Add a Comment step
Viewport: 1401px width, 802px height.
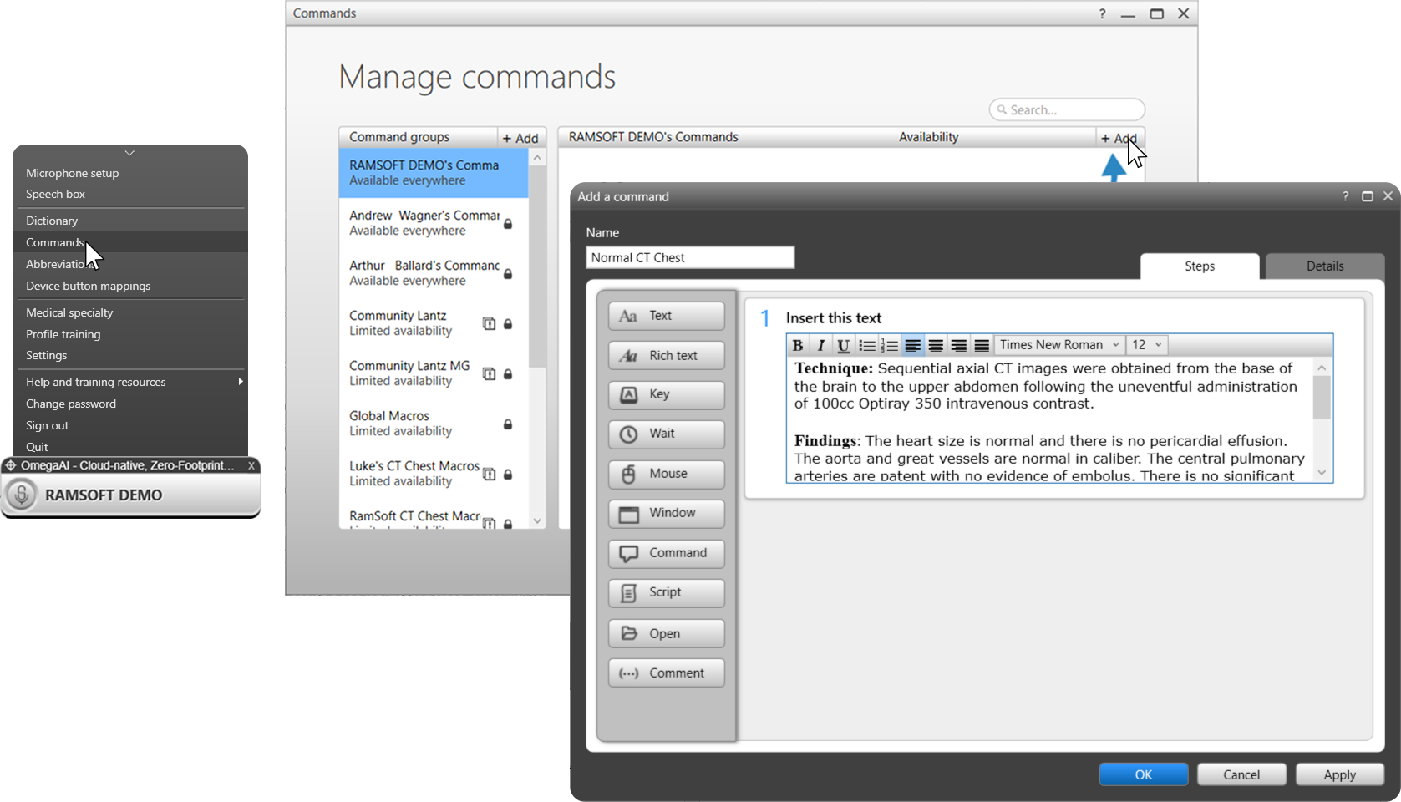tap(666, 673)
